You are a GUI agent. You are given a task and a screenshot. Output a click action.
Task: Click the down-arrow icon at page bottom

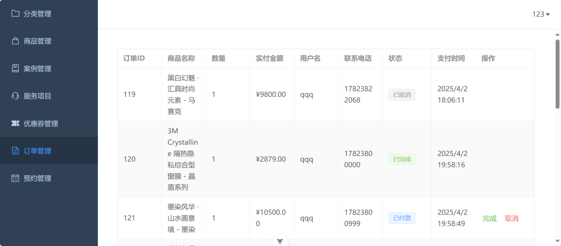coord(280,241)
